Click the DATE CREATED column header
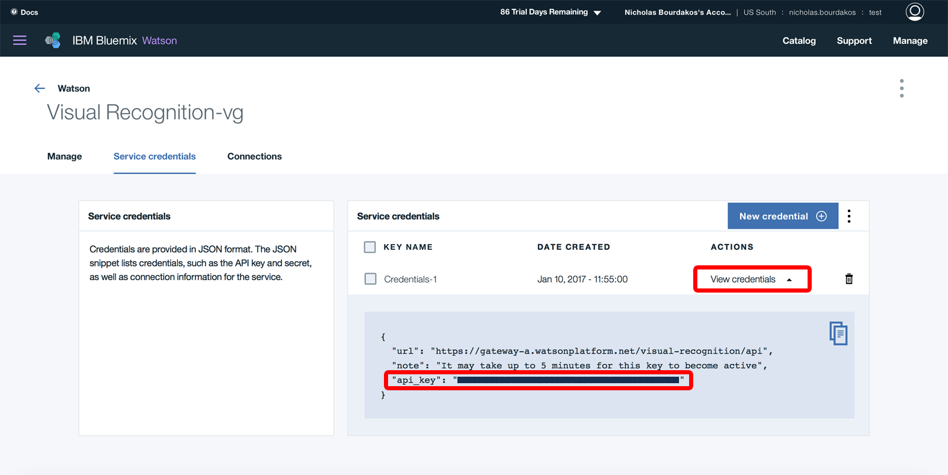Image resolution: width=948 pixels, height=475 pixels. 574,247
